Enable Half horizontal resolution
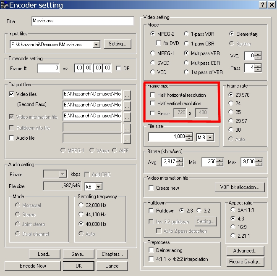Screen dimensions: 277x276 pyautogui.click(x=152, y=95)
